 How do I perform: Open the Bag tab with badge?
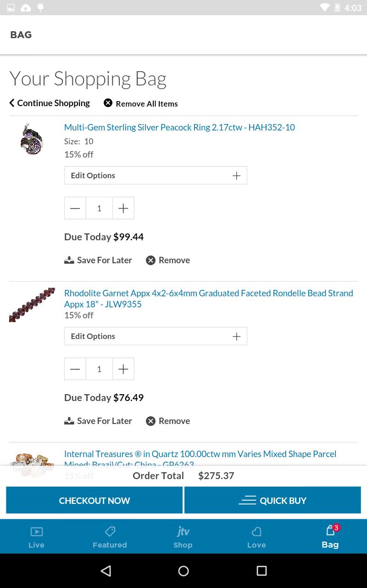[x=330, y=537]
